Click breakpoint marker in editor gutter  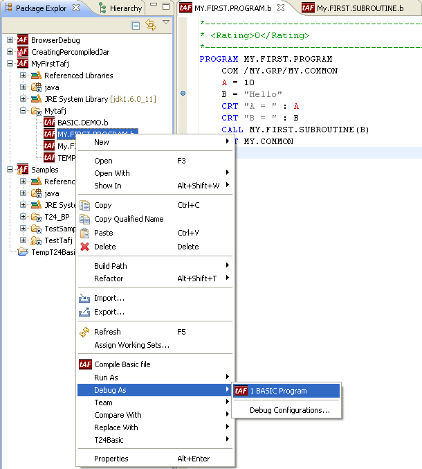click(x=183, y=92)
